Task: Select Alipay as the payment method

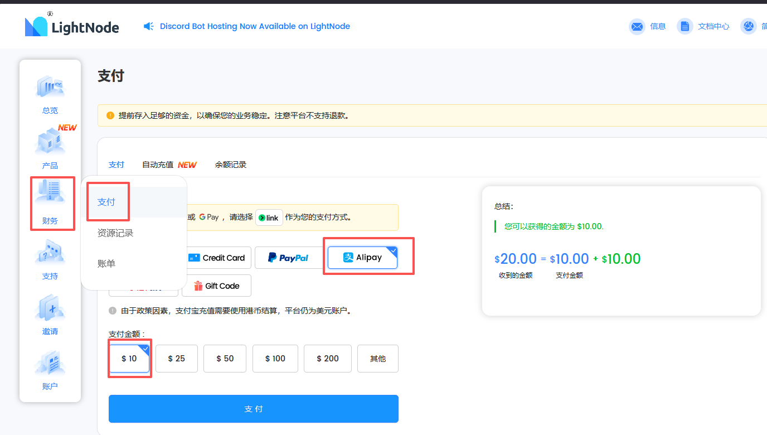Action: click(x=361, y=257)
